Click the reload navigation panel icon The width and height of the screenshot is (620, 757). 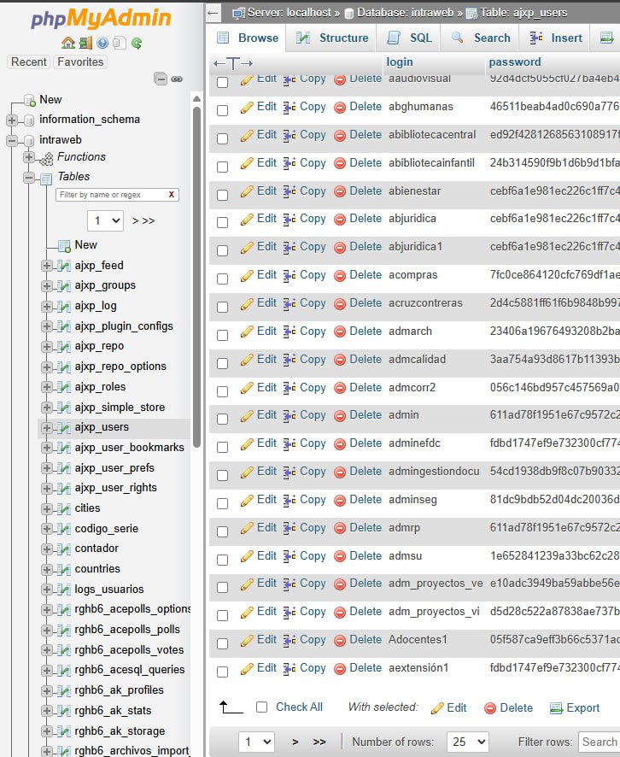pos(137,44)
